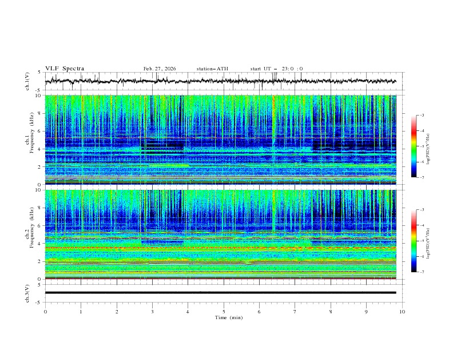Click inside the ch.2 spectrogram panel
Viewport: 453px width, 350px height.
coord(220,234)
